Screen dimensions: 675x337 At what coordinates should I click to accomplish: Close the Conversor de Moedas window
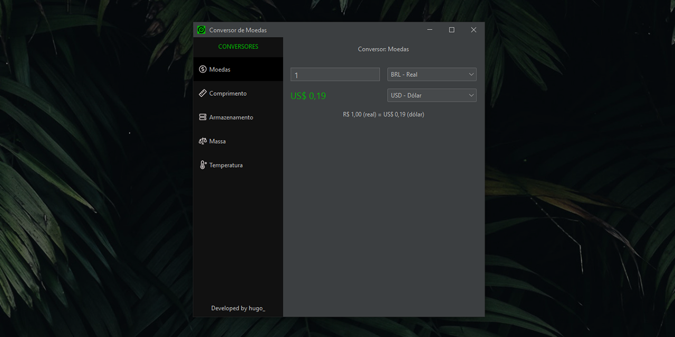pos(473,30)
